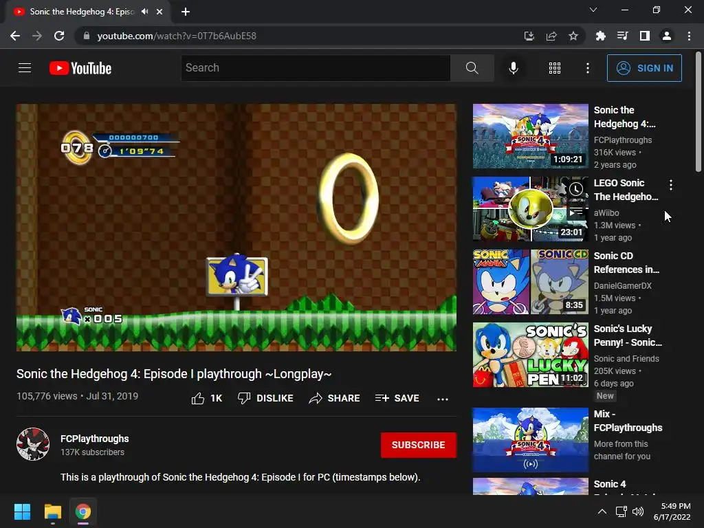704x528 pixels.
Task: Open Sonic CD References video thumbnail
Action: click(x=530, y=281)
